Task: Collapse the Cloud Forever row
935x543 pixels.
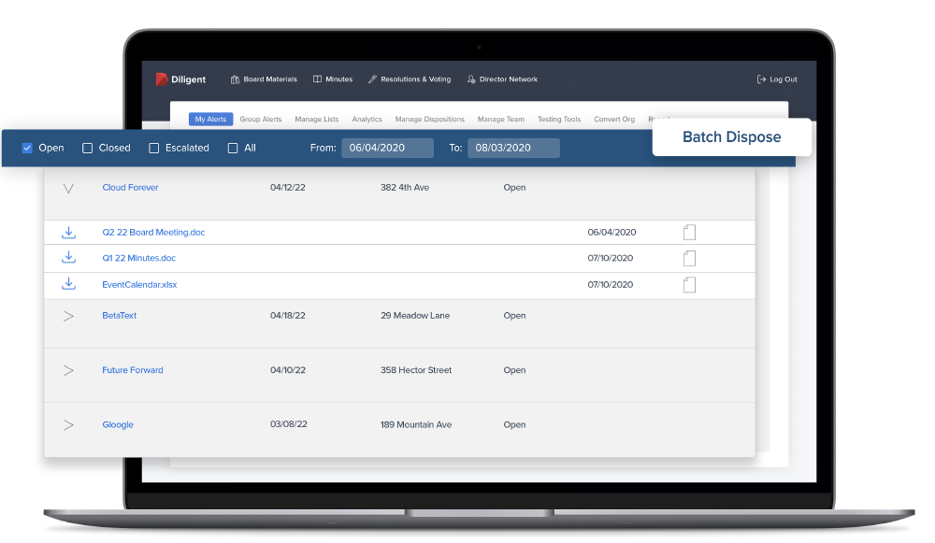Action: [68, 188]
